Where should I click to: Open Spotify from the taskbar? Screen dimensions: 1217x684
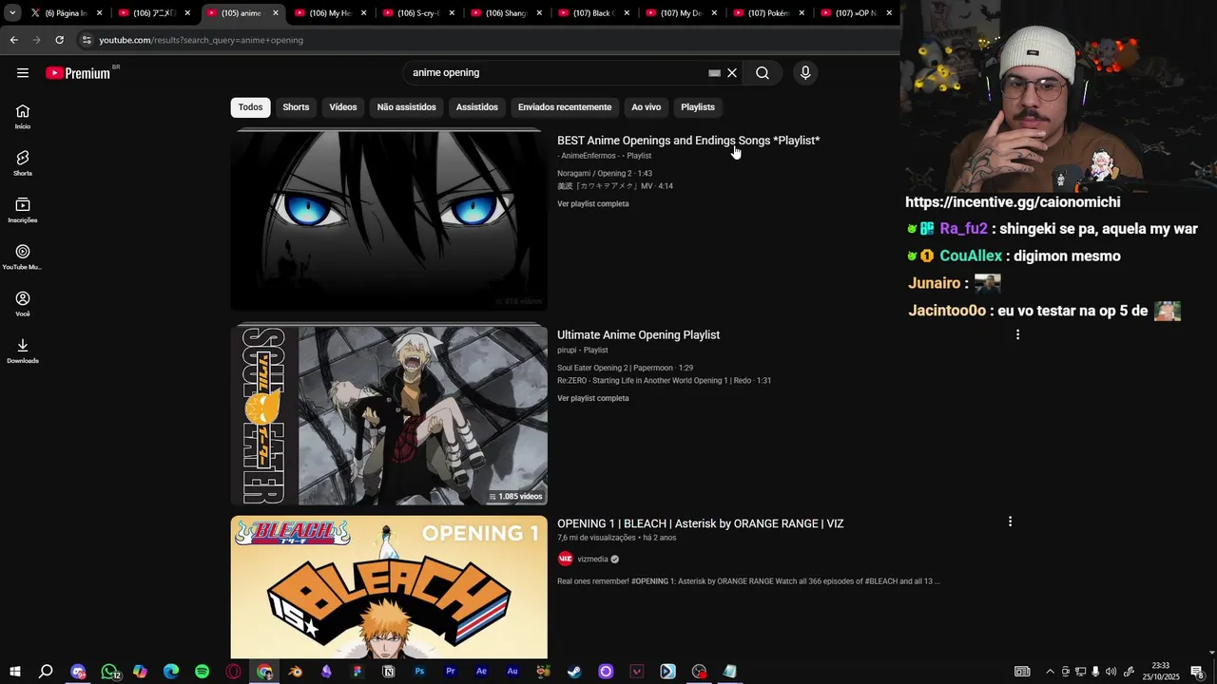coord(202,672)
